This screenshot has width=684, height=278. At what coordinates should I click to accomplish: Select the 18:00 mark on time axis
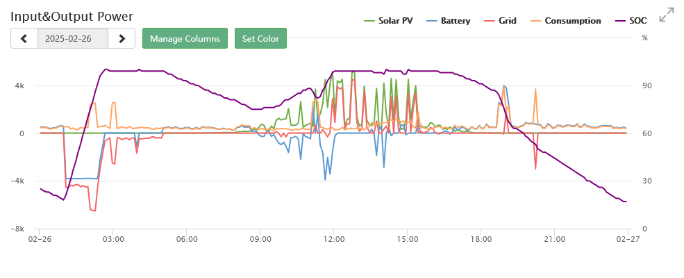[481, 239]
